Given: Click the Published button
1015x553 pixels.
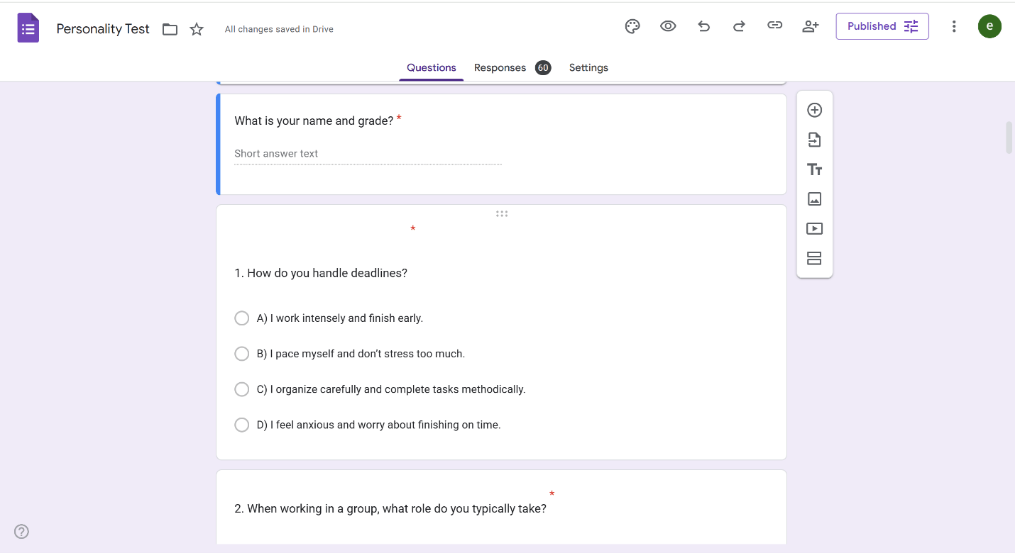Looking at the screenshot, I should (882, 26).
